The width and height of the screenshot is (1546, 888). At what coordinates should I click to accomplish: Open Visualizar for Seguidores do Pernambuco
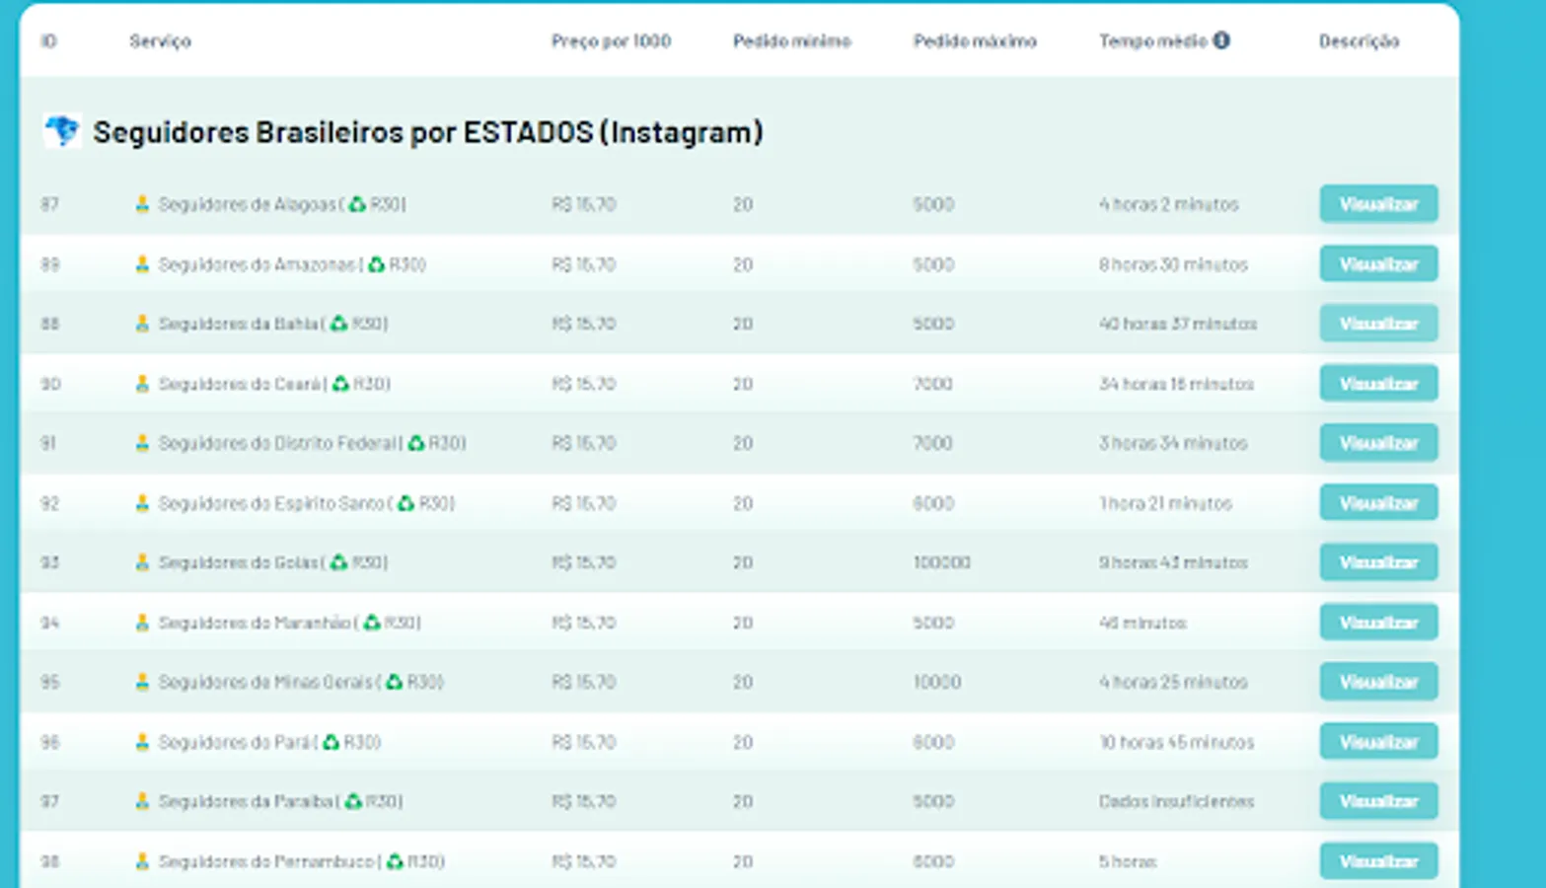point(1378,861)
